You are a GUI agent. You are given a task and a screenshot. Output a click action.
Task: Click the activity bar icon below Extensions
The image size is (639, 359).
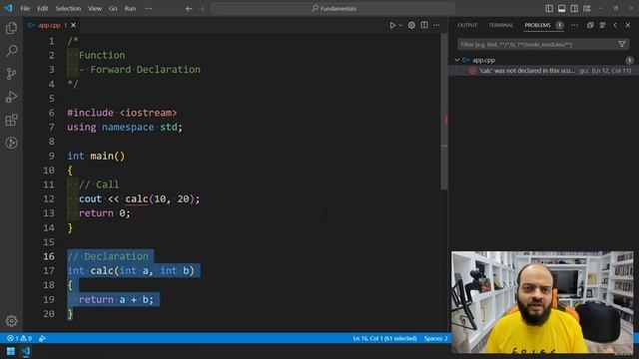[x=11, y=143]
